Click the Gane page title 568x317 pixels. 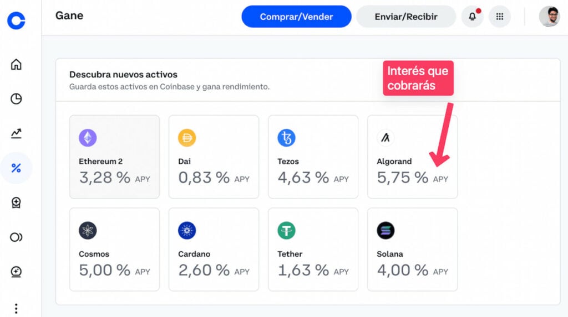pyautogui.click(x=69, y=15)
